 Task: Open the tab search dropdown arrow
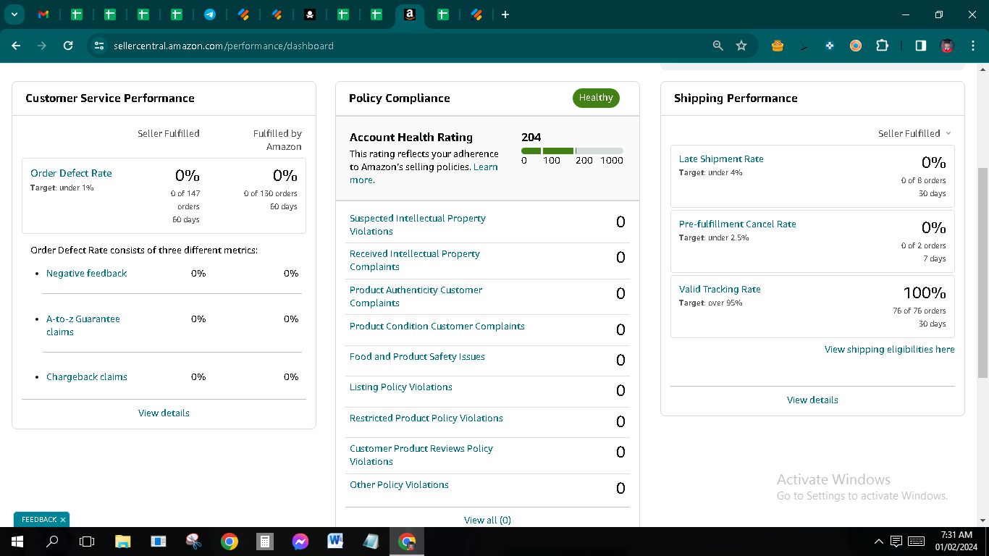pyautogui.click(x=14, y=14)
